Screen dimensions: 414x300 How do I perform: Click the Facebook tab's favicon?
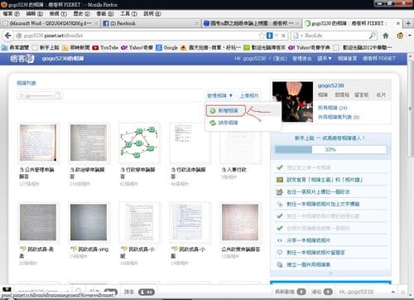click(106, 23)
